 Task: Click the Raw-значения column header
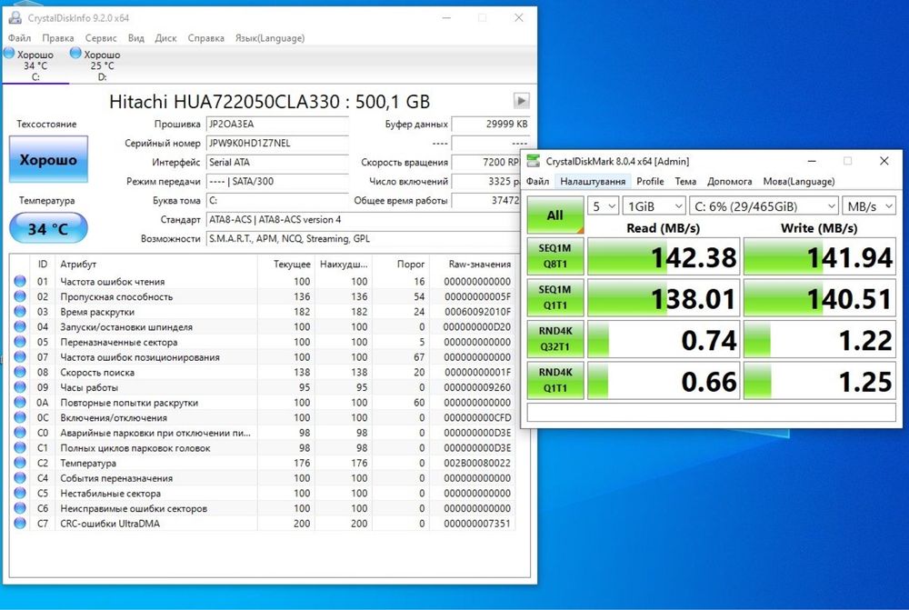tap(473, 264)
